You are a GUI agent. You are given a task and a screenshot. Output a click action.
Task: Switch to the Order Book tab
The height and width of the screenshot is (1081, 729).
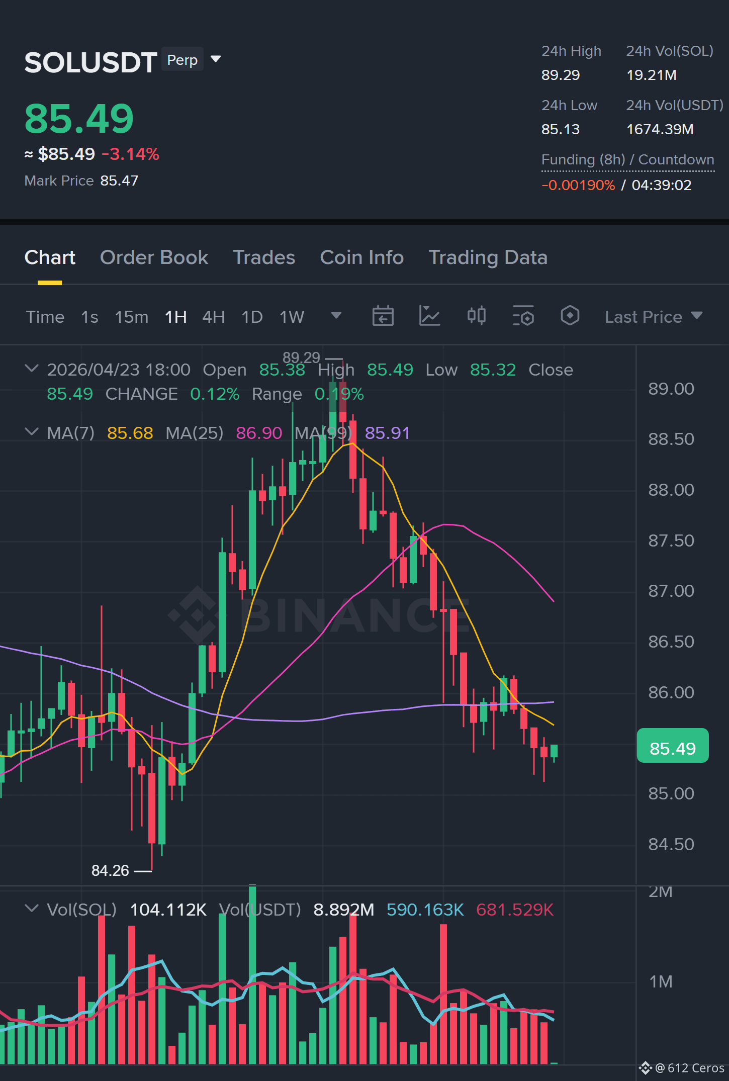(x=154, y=257)
